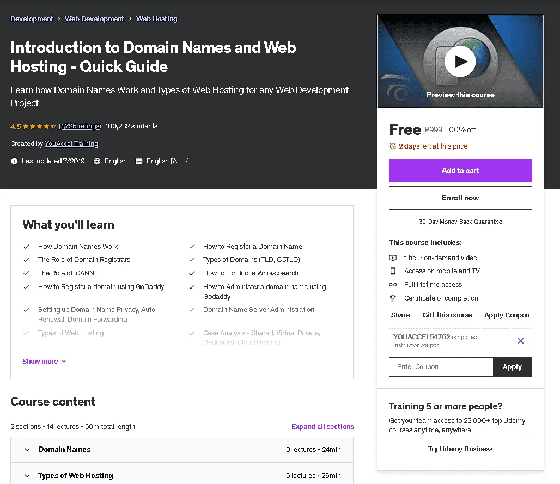The image size is (560, 484).
Task: Open the Web Development breadcrumb
Action: coord(94,19)
